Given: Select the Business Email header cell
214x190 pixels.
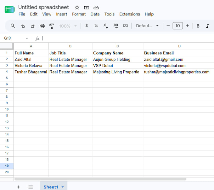Looking at the screenshot, I should 178,53.
